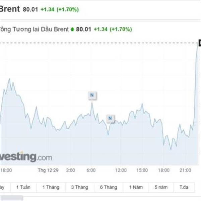Click the green up-arrow icon beside 80.01
Viewport: 201px width, 201px height.
coord(72,29)
